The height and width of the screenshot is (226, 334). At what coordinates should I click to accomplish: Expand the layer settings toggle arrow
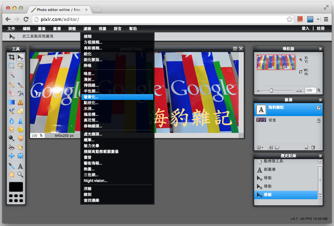click(259, 147)
